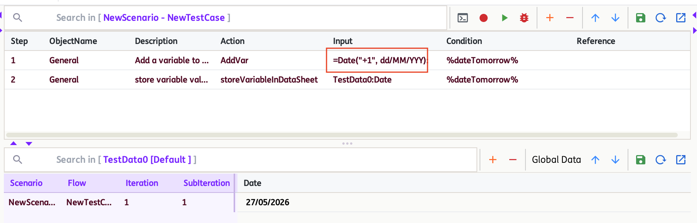Screen dimensions: 697x223
Task: Select the TestData0:Date input cell
Action: [x=362, y=80]
